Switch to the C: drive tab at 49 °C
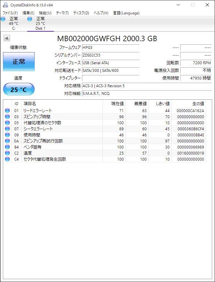 click(13, 23)
